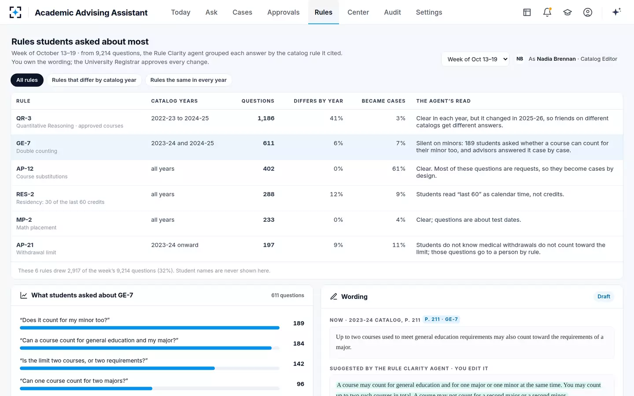This screenshot has width=634, height=396.
Task: Sort by the Differs by Year column header
Action: (318, 101)
